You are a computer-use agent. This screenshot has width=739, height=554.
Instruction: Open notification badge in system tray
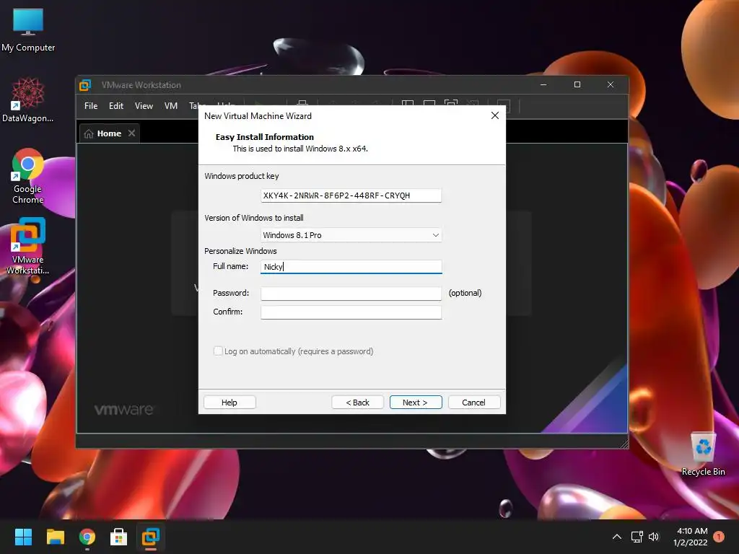pyautogui.click(x=719, y=537)
